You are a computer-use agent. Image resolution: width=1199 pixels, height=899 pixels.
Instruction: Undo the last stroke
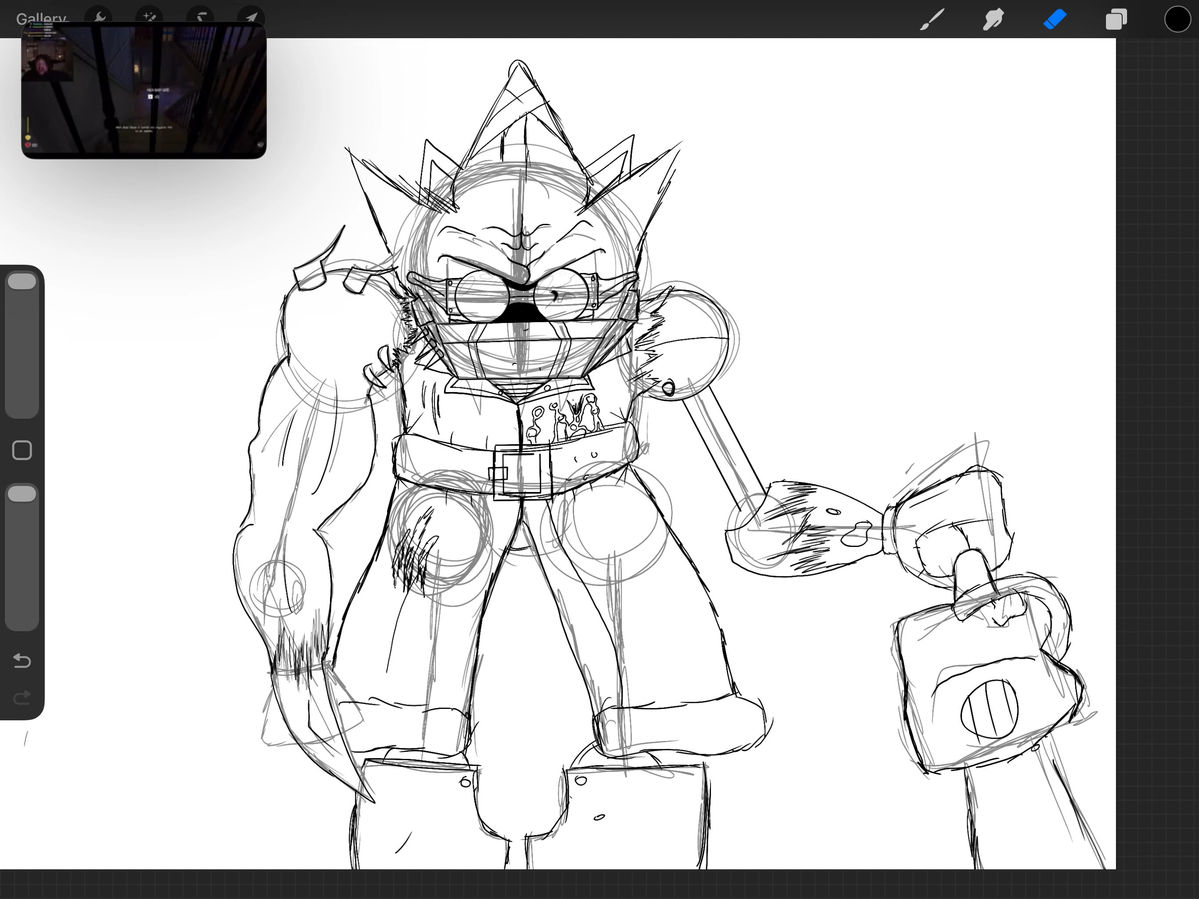pos(22,661)
